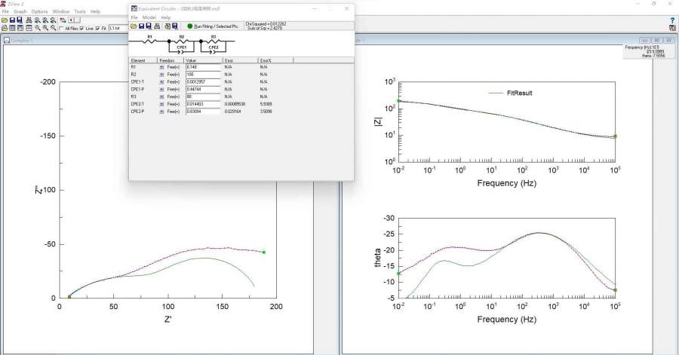Click Run Fitting / Selected Pts. button
Image resolution: width=679 pixels, height=355 pixels.
point(216,26)
